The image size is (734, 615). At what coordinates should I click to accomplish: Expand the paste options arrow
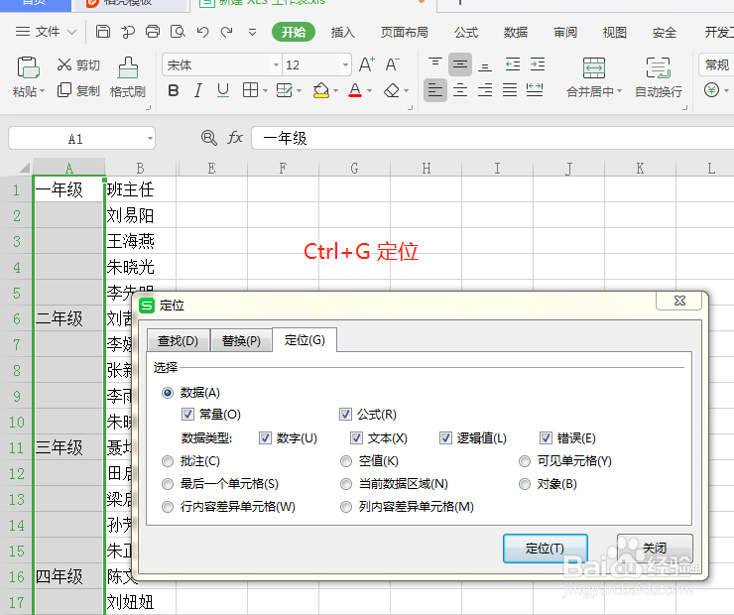pyautogui.click(x=42, y=91)
